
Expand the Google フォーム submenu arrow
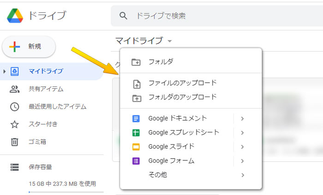click(x=242, y=161)
